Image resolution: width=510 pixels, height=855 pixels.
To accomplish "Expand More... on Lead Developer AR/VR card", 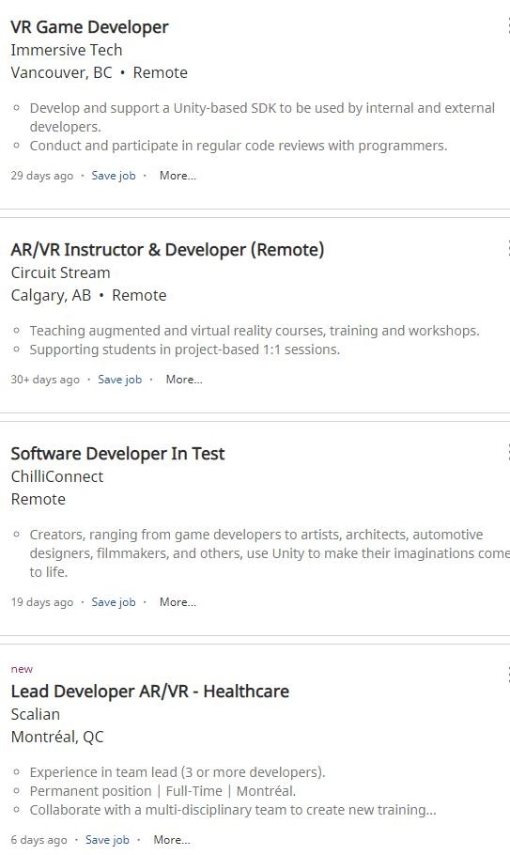I will pyautogui.click(x=172, y=840).
